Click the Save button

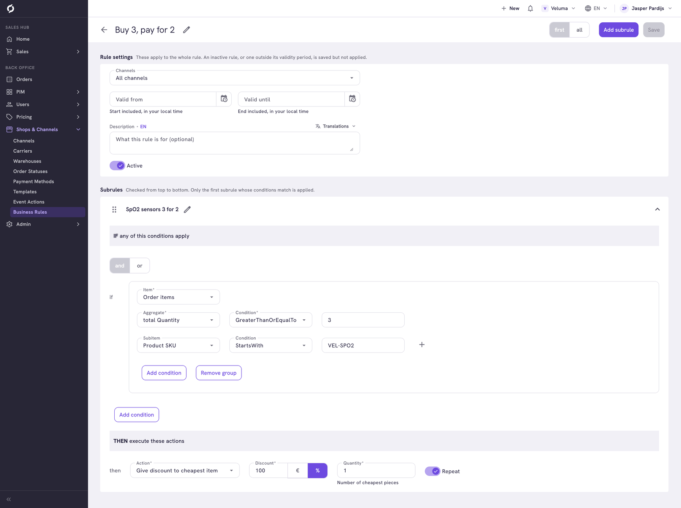coord(654,30)
